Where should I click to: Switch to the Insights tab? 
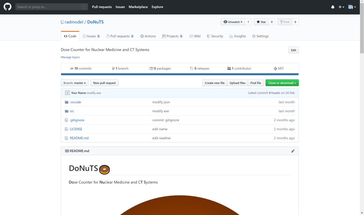(x=238, y=36)
